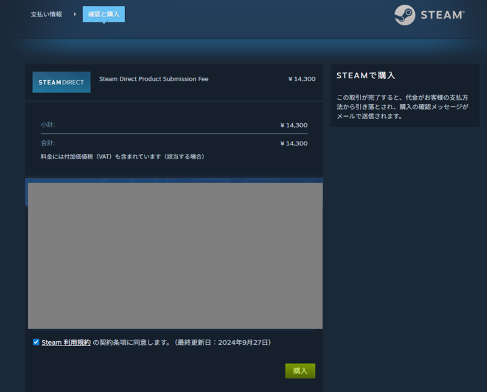Click the 小計 amount ¥14,300
The width and height of the screenshot is (487, 392).
point(294,126)
